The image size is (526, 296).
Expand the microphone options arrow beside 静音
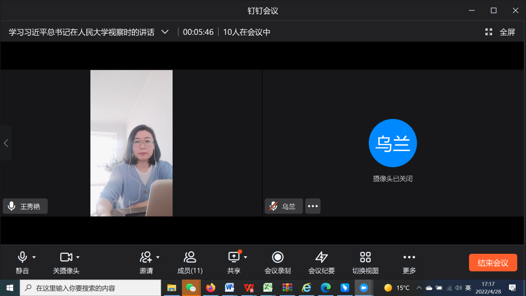click(x=34, y=257)
